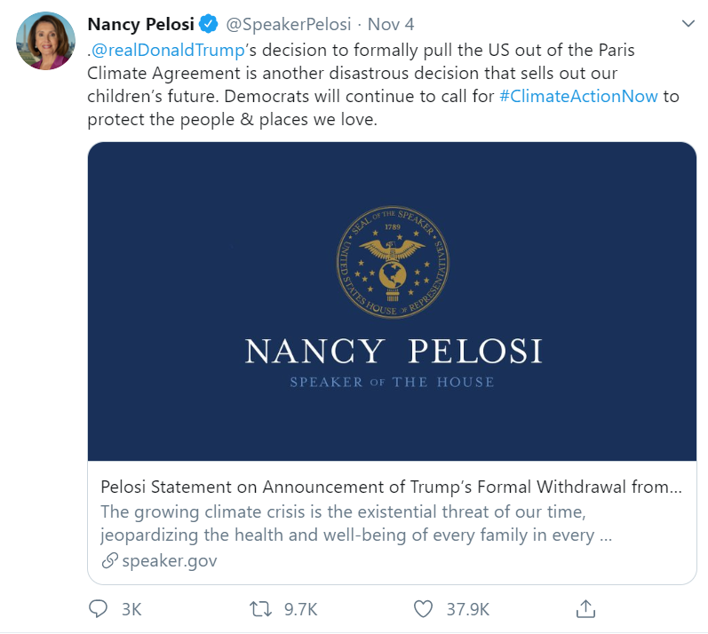Click the 3K replies count
708x634 pixels.
[x=131, y=609]
